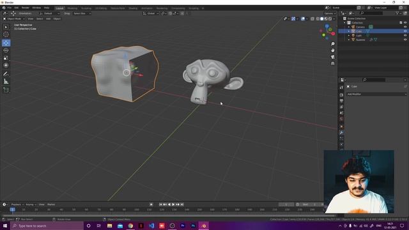Open the Object Mode dropdown

[14, 19]
